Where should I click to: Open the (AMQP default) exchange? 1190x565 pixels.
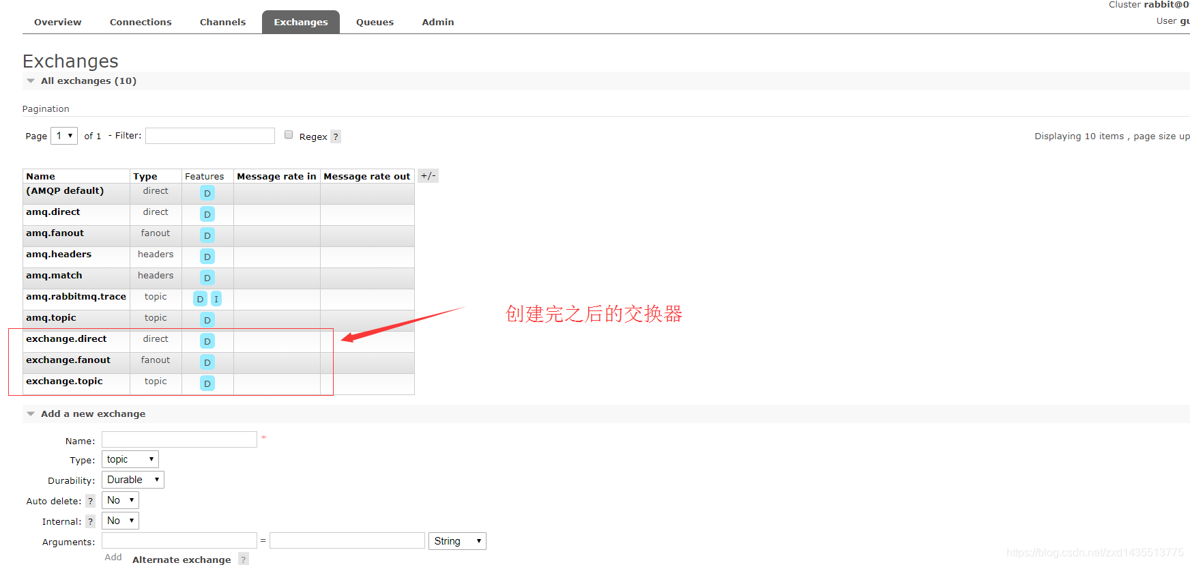(65, 191)
